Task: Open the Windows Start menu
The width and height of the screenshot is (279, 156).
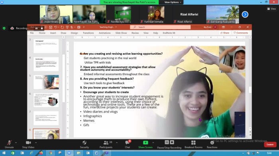Action: point(4,153)
